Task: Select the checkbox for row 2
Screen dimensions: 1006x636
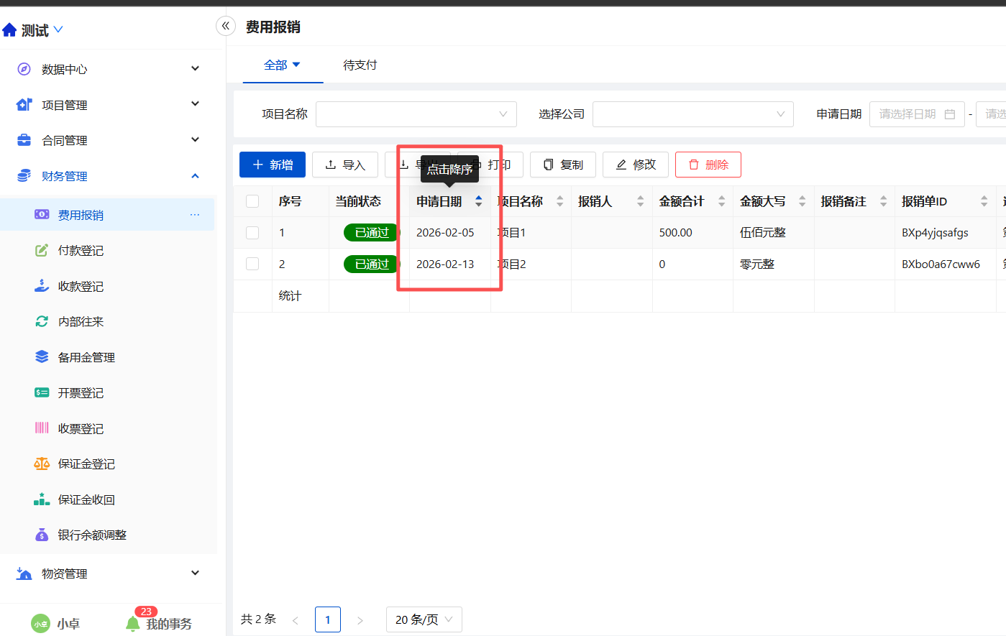Action: (252, 264)
